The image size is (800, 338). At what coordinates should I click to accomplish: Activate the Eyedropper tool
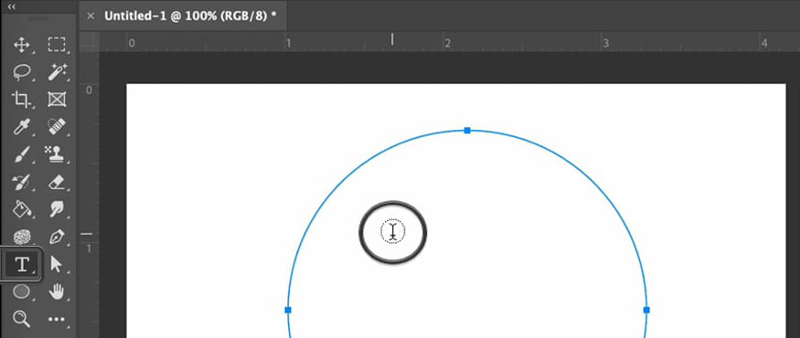coord(21,127)
